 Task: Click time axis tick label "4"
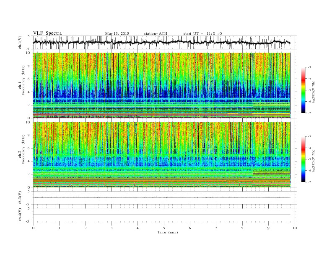coord(137,228)
